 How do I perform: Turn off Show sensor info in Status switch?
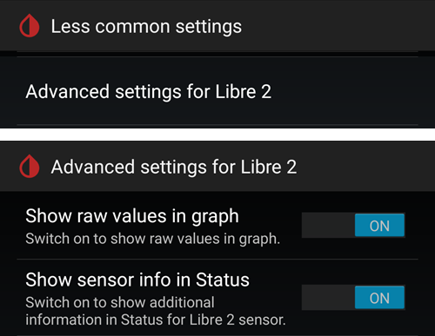pyautogui.click(x=353, y=298)
